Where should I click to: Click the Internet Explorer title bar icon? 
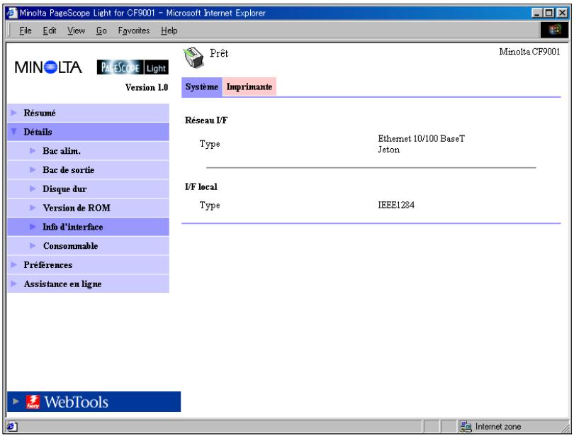[x=12, y=13]
